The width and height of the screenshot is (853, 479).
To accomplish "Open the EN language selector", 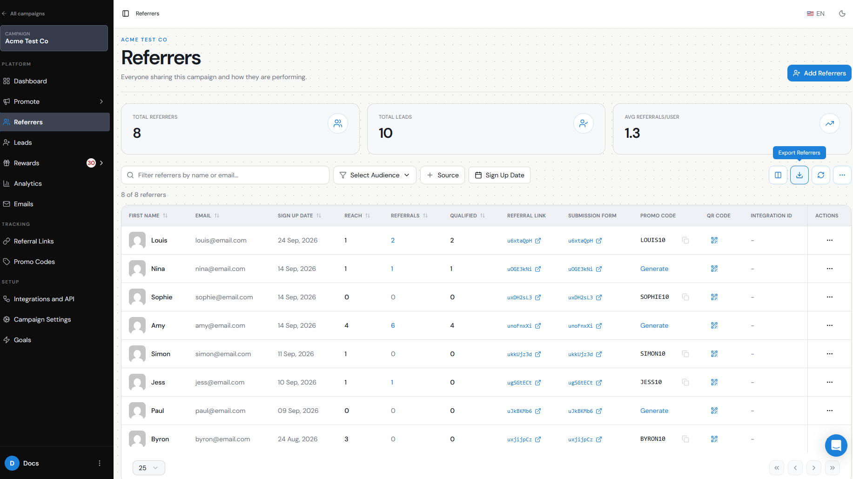I will (x=816, y=13).
